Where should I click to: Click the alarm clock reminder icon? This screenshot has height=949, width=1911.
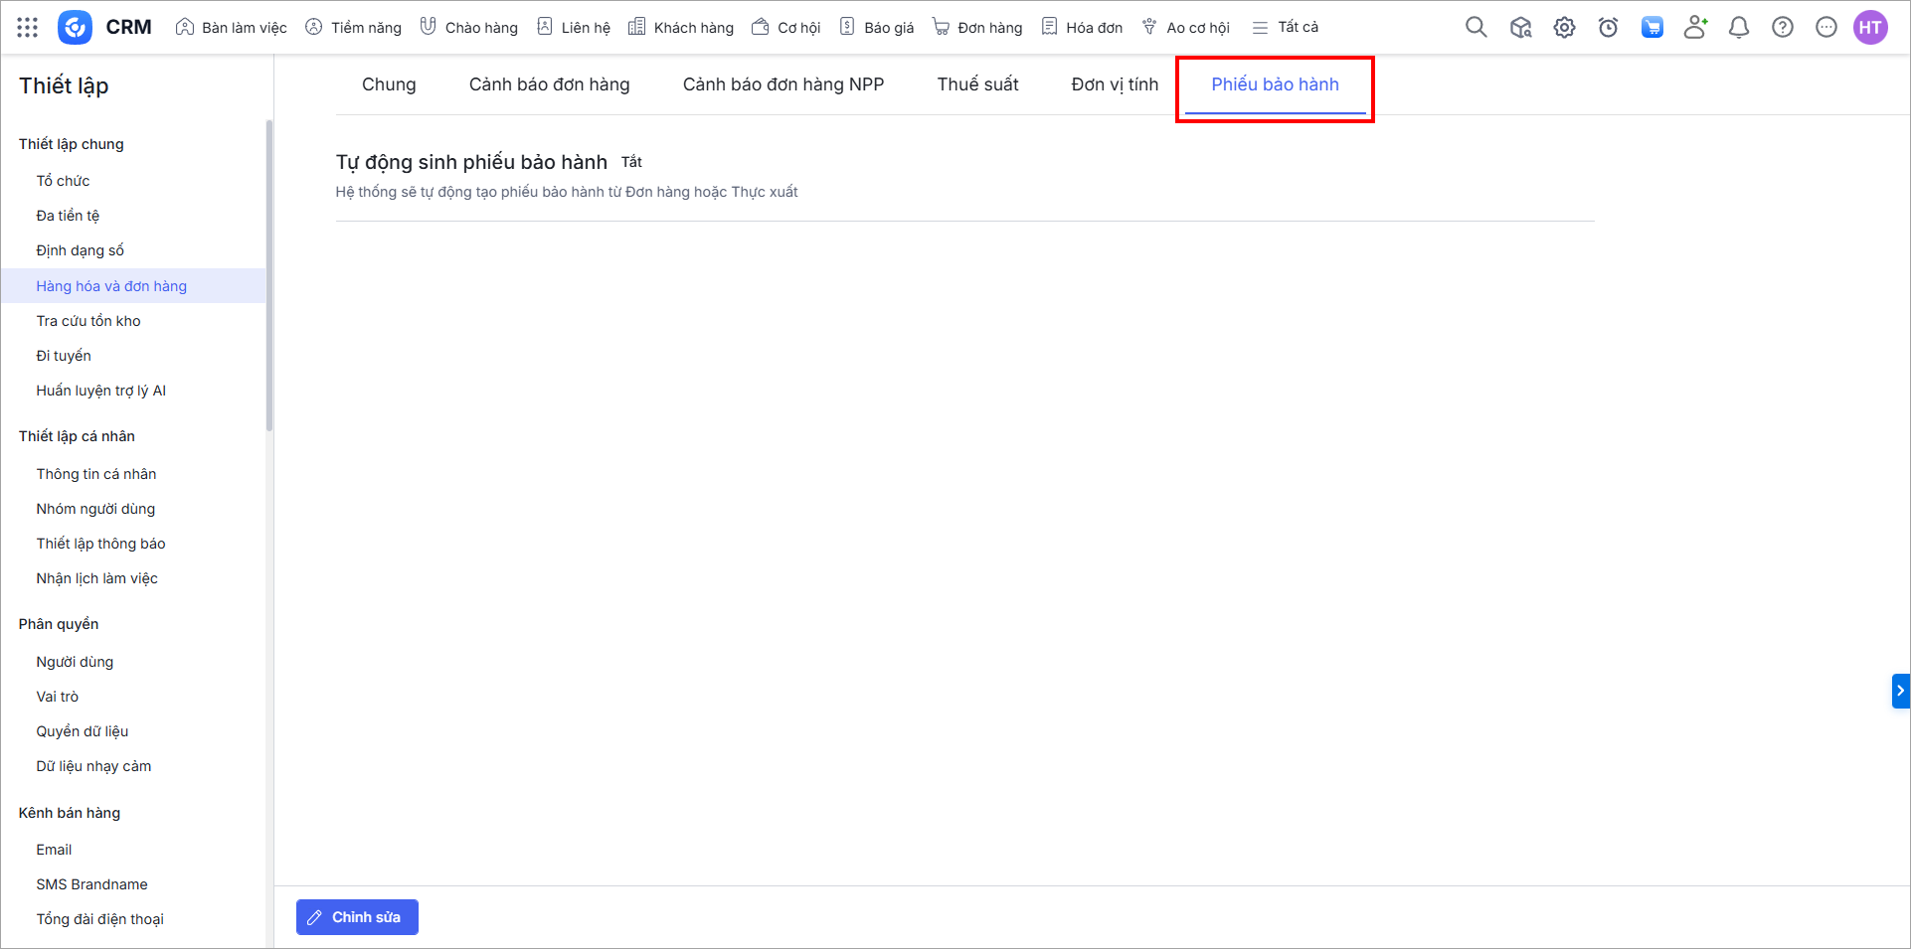1608,28
